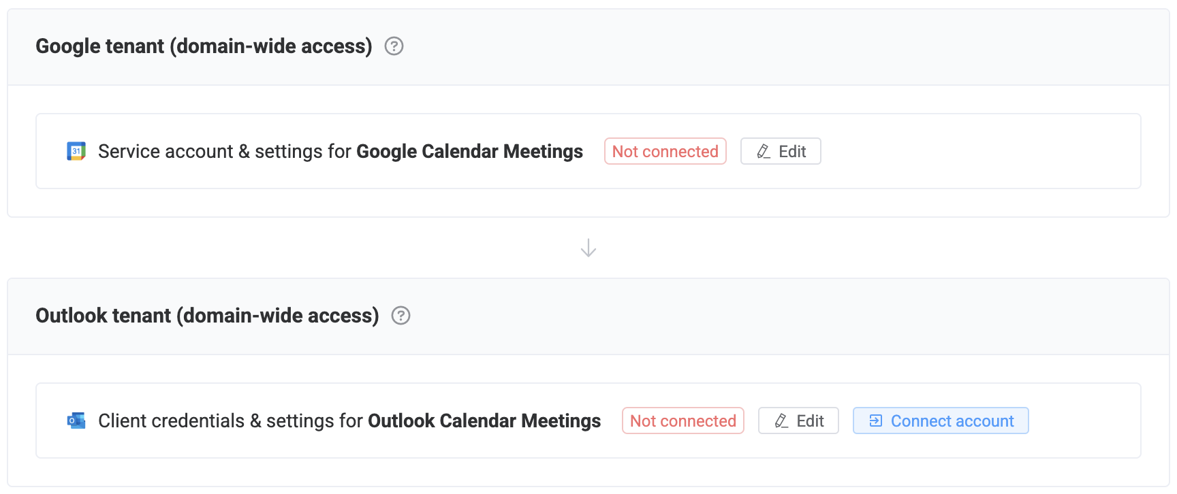Click the help icon beside Outlook tenant heading

click(401, 316)
